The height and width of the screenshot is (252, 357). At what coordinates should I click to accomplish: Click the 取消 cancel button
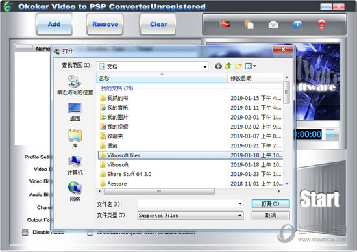[271, 216]
